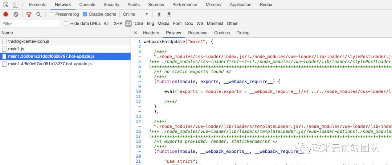Close the request details pane with X
Image resolution: width=392 pixels, height=165 pixels.
(135, 33)
